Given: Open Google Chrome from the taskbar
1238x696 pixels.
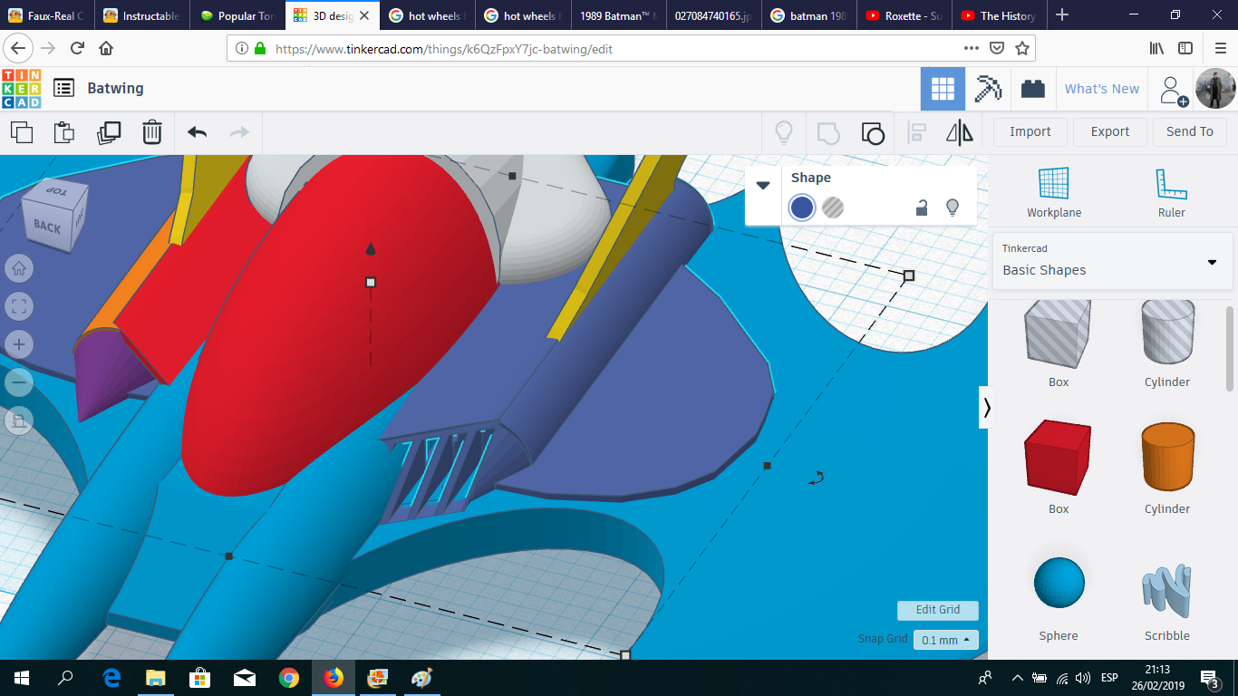Looking at the screenshot, I should point(289,678).
